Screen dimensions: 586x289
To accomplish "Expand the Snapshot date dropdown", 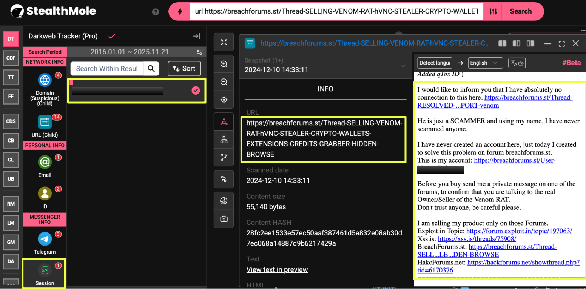I will click(403, 66).
